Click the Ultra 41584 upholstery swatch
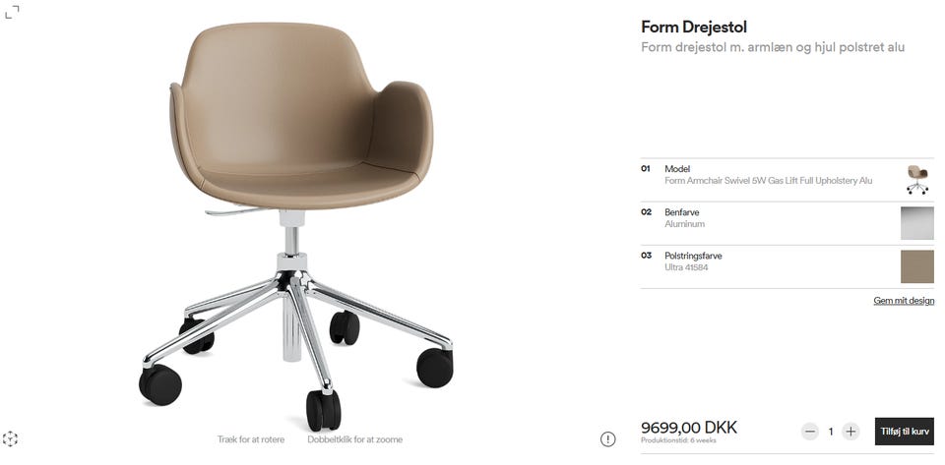945x465 pixels. 917,266
